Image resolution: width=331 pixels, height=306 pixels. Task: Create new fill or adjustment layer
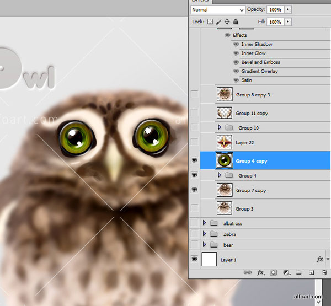pos(286,272)
